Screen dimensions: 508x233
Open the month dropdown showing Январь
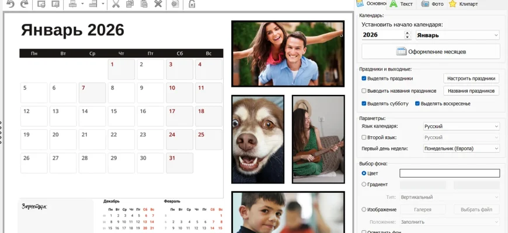[457, 35]
